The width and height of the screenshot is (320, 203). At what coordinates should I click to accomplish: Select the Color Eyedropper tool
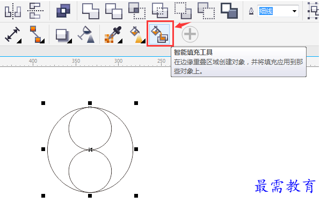click(x=113, y=35)
